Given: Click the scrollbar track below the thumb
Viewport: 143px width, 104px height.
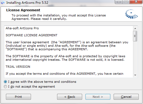Looking at the screenshot, I should click(x=135, y=57).
